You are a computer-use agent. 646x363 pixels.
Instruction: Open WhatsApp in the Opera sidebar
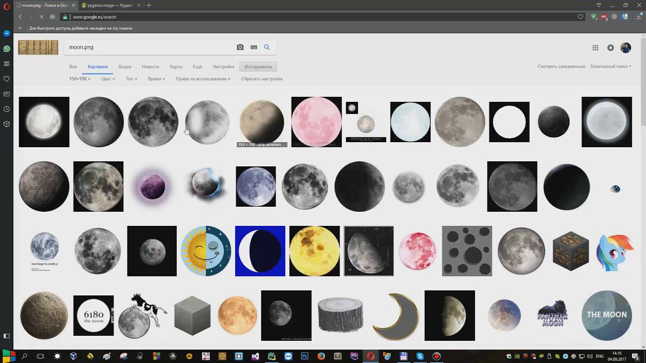[x=7, y=49]
